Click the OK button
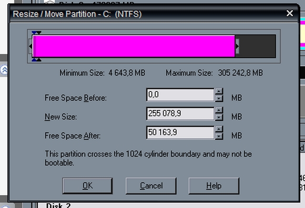 (88, 186)
